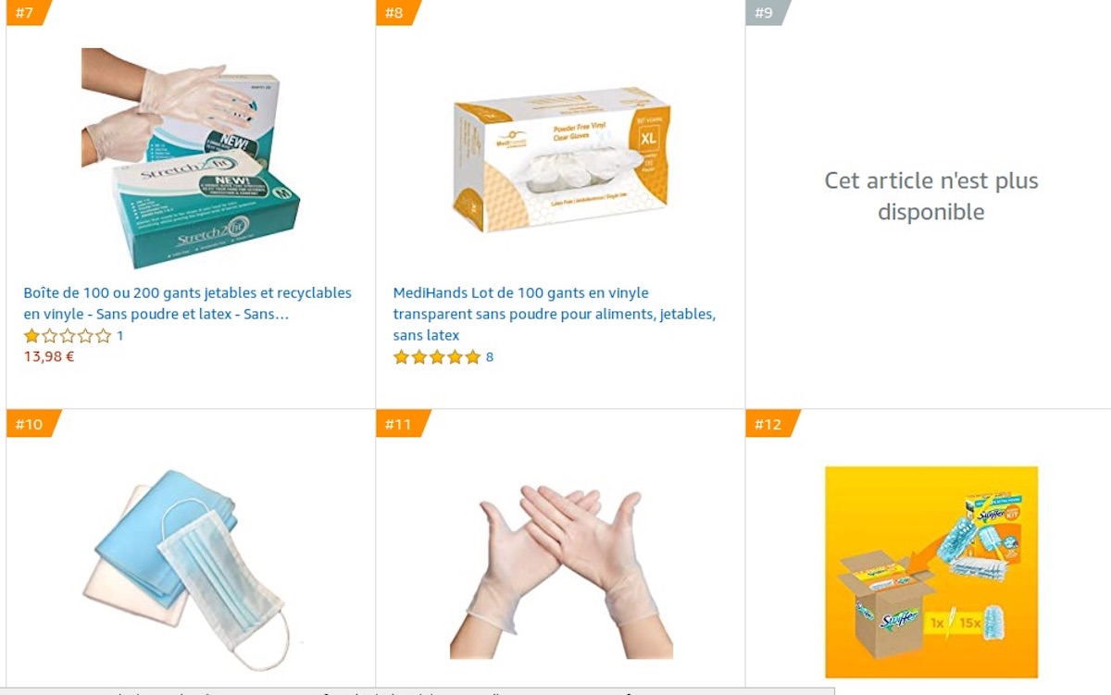The height and width of the screenshot is (695, 1111).
Task: Click the grey #9 rank badge
Action: [x=766, y=13]
